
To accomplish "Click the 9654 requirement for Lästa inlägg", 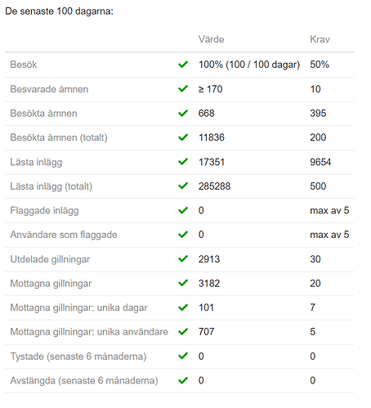I will (320, 162).
